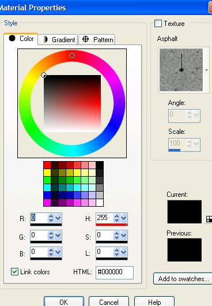Click the Asphalt texture preview thumbnail
This screenshot has width=212, height=306.
181,70
